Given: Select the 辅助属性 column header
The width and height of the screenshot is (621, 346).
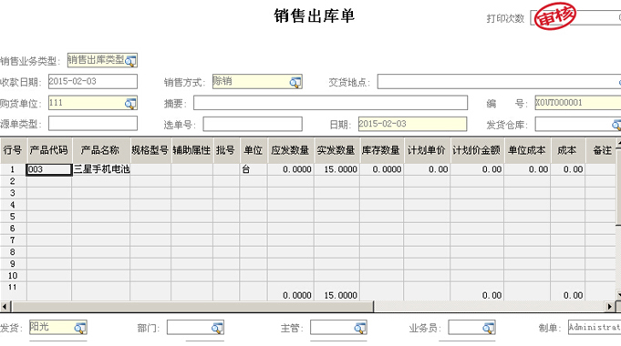Looking at the screenshot, I should click(191, 150).
